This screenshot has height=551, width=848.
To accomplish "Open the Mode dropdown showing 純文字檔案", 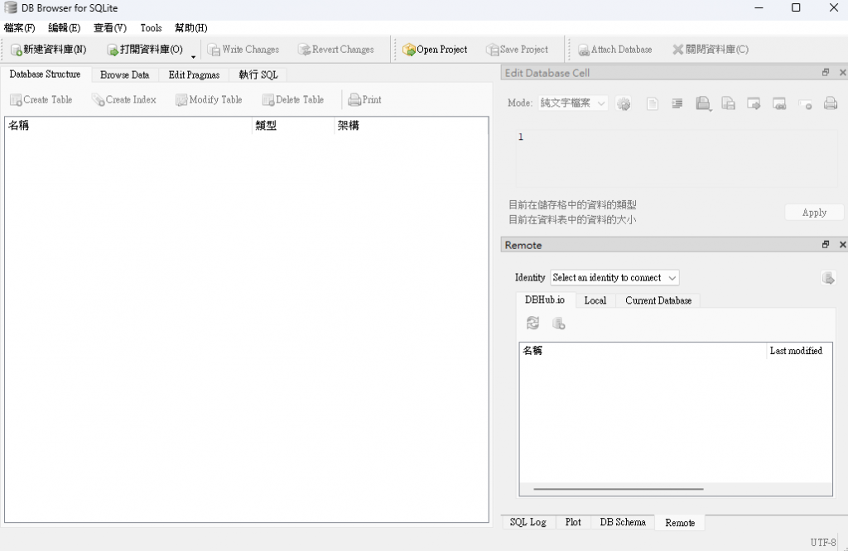I will pos(573,103).
